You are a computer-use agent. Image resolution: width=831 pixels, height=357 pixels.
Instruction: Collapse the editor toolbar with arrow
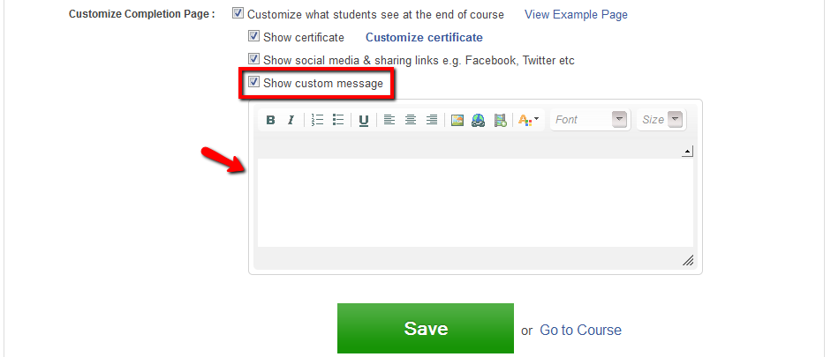click(x=687, y=152)
